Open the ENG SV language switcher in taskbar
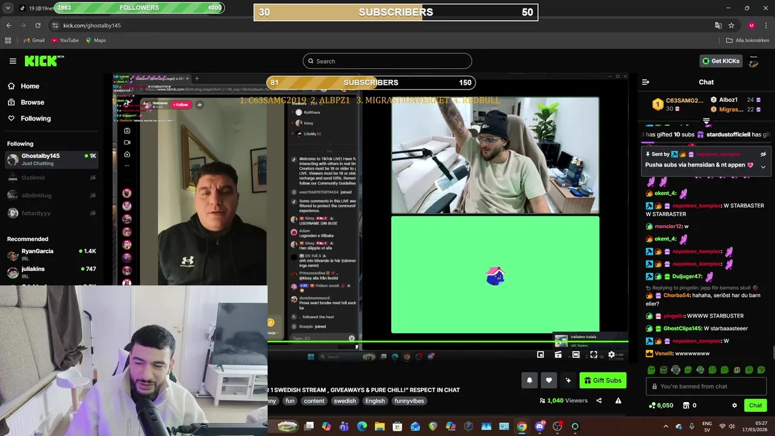 coord(707,426)
